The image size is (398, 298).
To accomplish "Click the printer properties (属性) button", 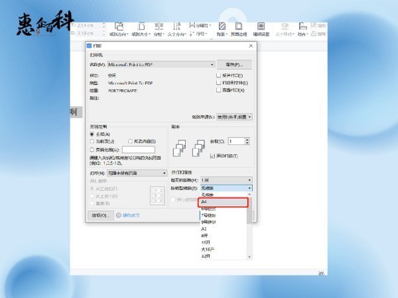I will tap(237, 65).
